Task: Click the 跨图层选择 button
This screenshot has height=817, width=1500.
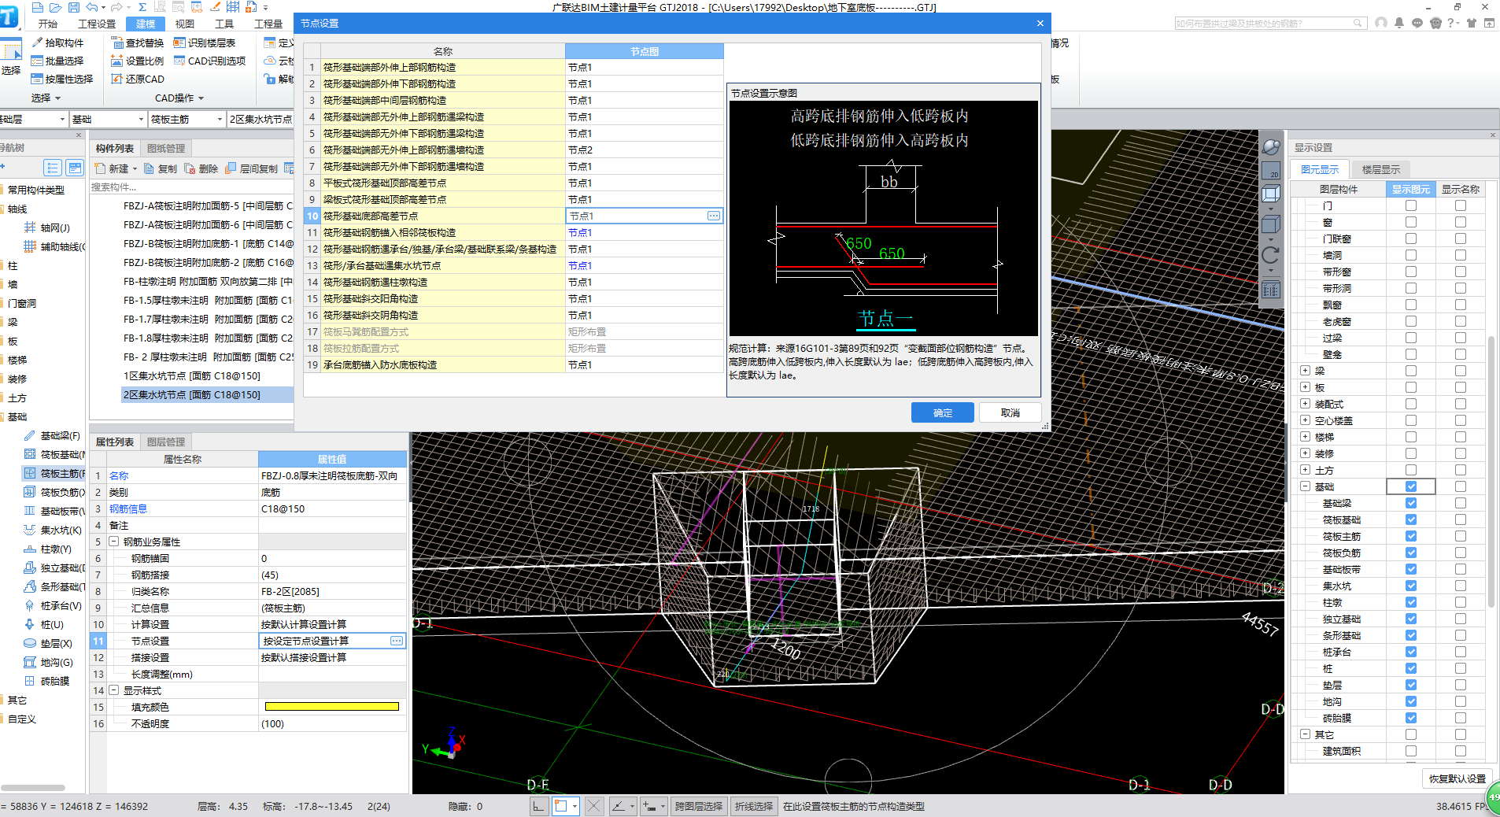Action: [698, 806]
